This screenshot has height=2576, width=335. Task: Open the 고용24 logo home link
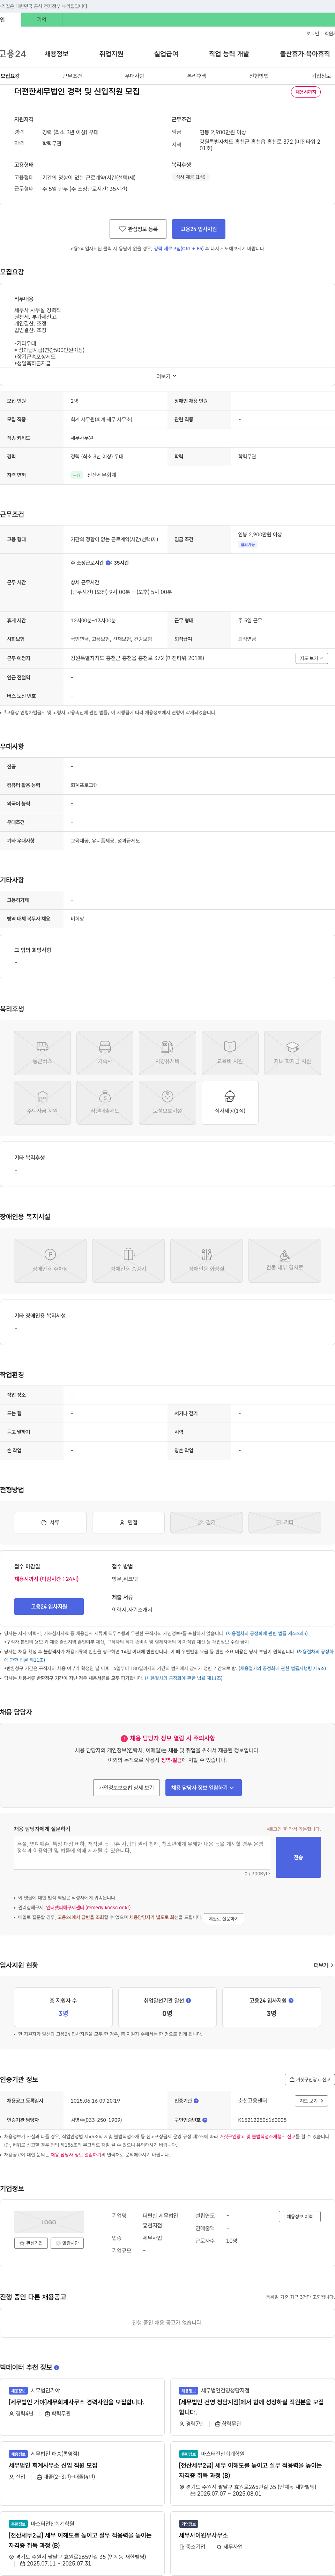13,54
